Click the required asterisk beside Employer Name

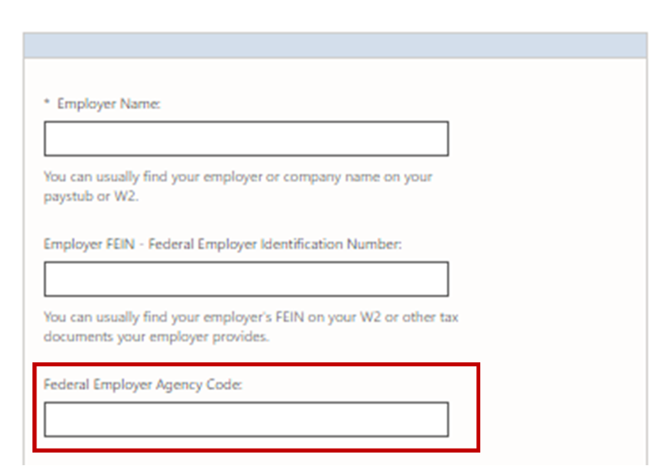coord(47,102)
